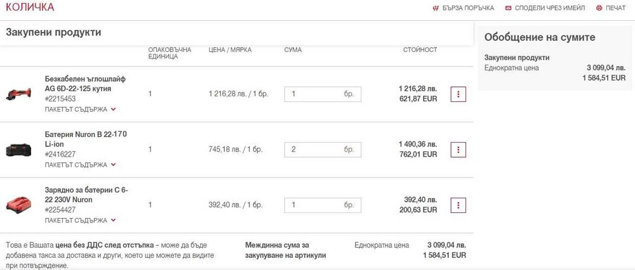Open options menu for C 6-22 charger
This screenshot has height=270, width=635.
pos(458,205)
